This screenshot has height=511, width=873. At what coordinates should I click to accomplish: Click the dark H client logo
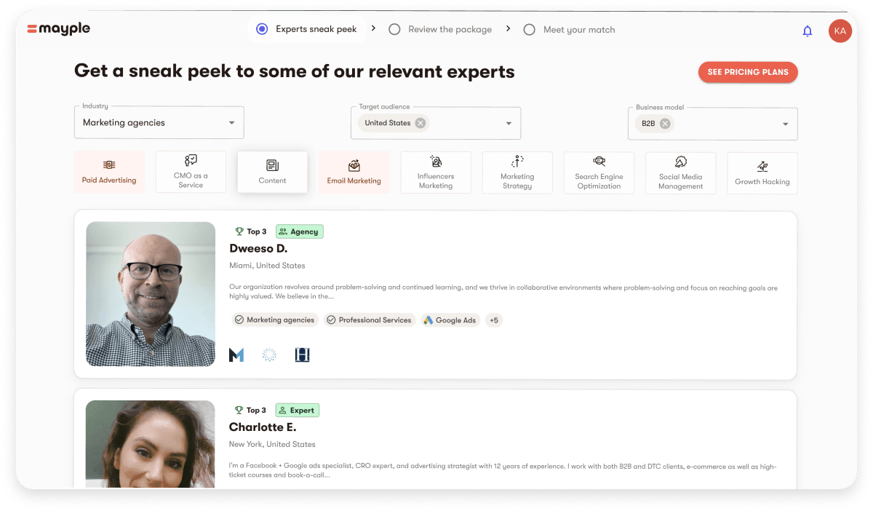point(302,354)
